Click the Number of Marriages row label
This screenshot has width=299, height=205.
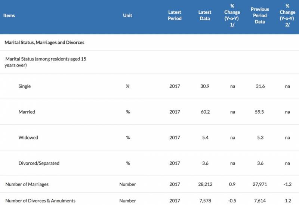(x=27, y=184)
